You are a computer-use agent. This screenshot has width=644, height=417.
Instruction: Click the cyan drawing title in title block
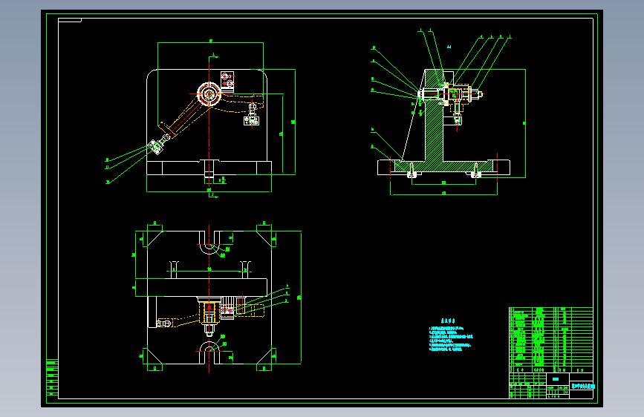tap(583, 387)
